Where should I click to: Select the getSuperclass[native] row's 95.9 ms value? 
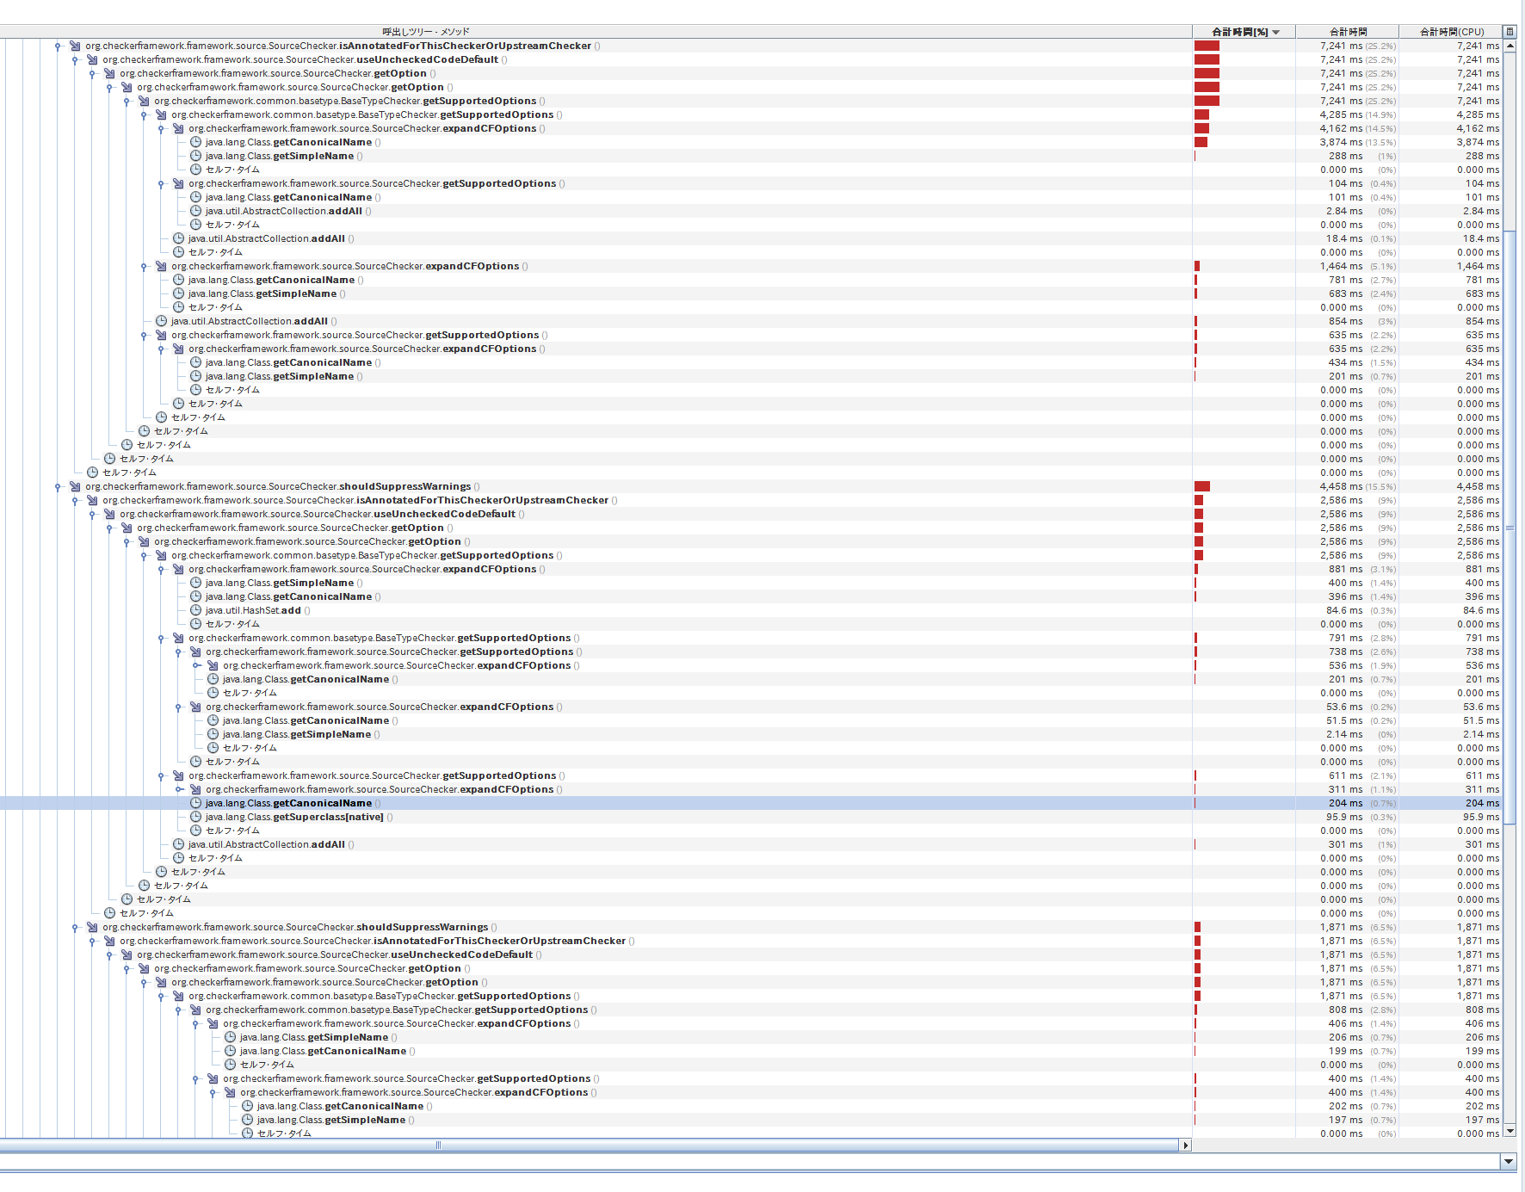tap(1343, 817)
